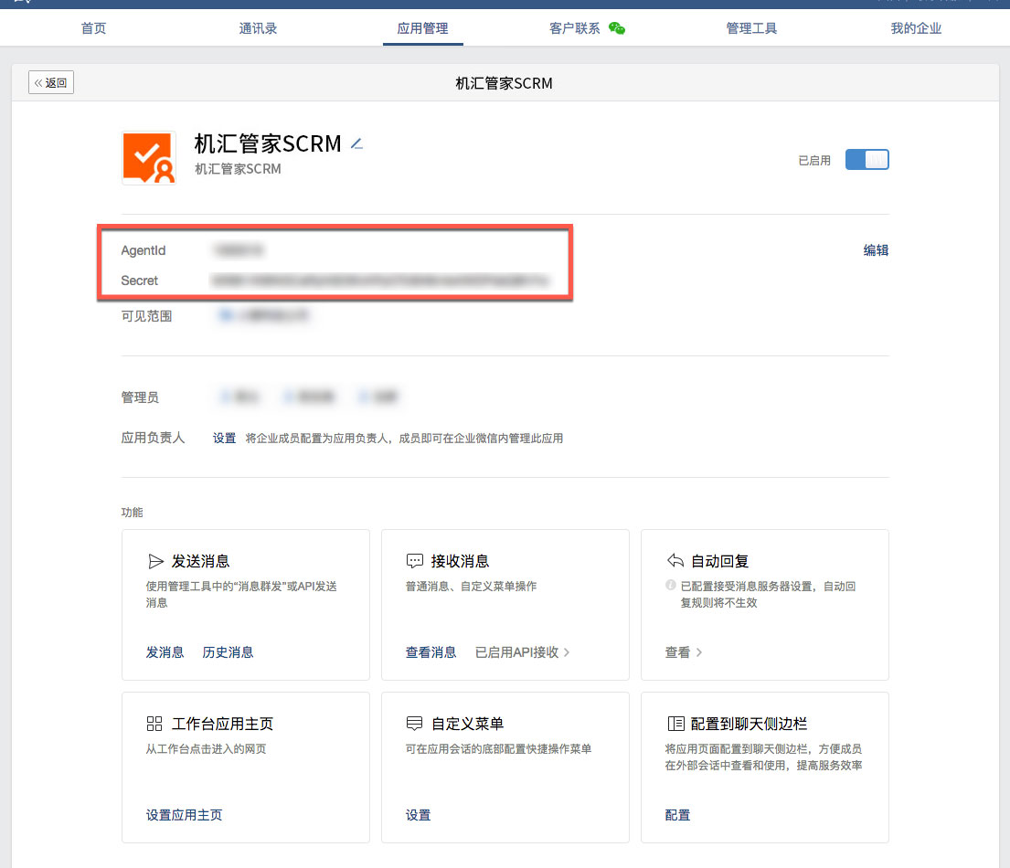Click the 自定义菜单 menu icon
The height and width of the screenshot is (868, 1010).
pos(414,724)
